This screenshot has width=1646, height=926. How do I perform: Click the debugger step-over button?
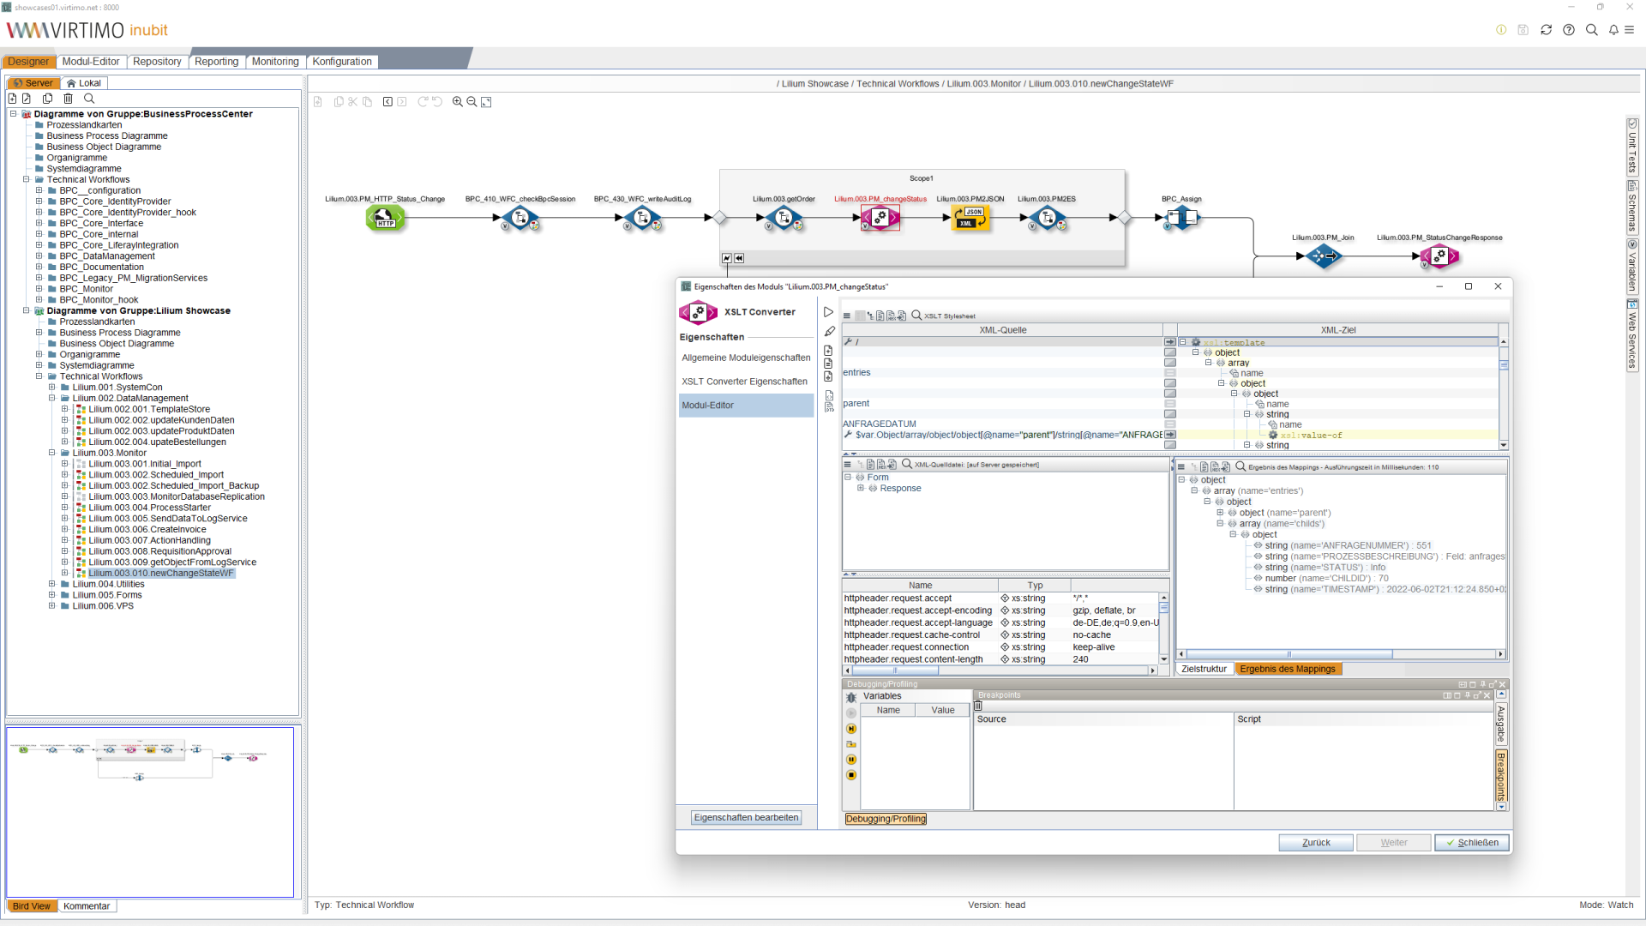tap(851, 729)
